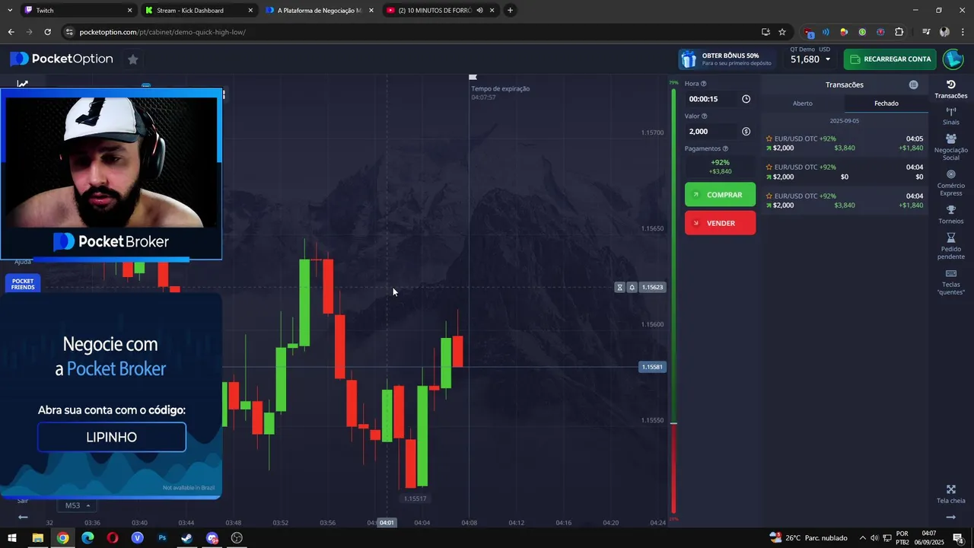This screenshot has height=548, width=974.
Task: Open Photoshop from the taskbar
Action: click(162, 538)
